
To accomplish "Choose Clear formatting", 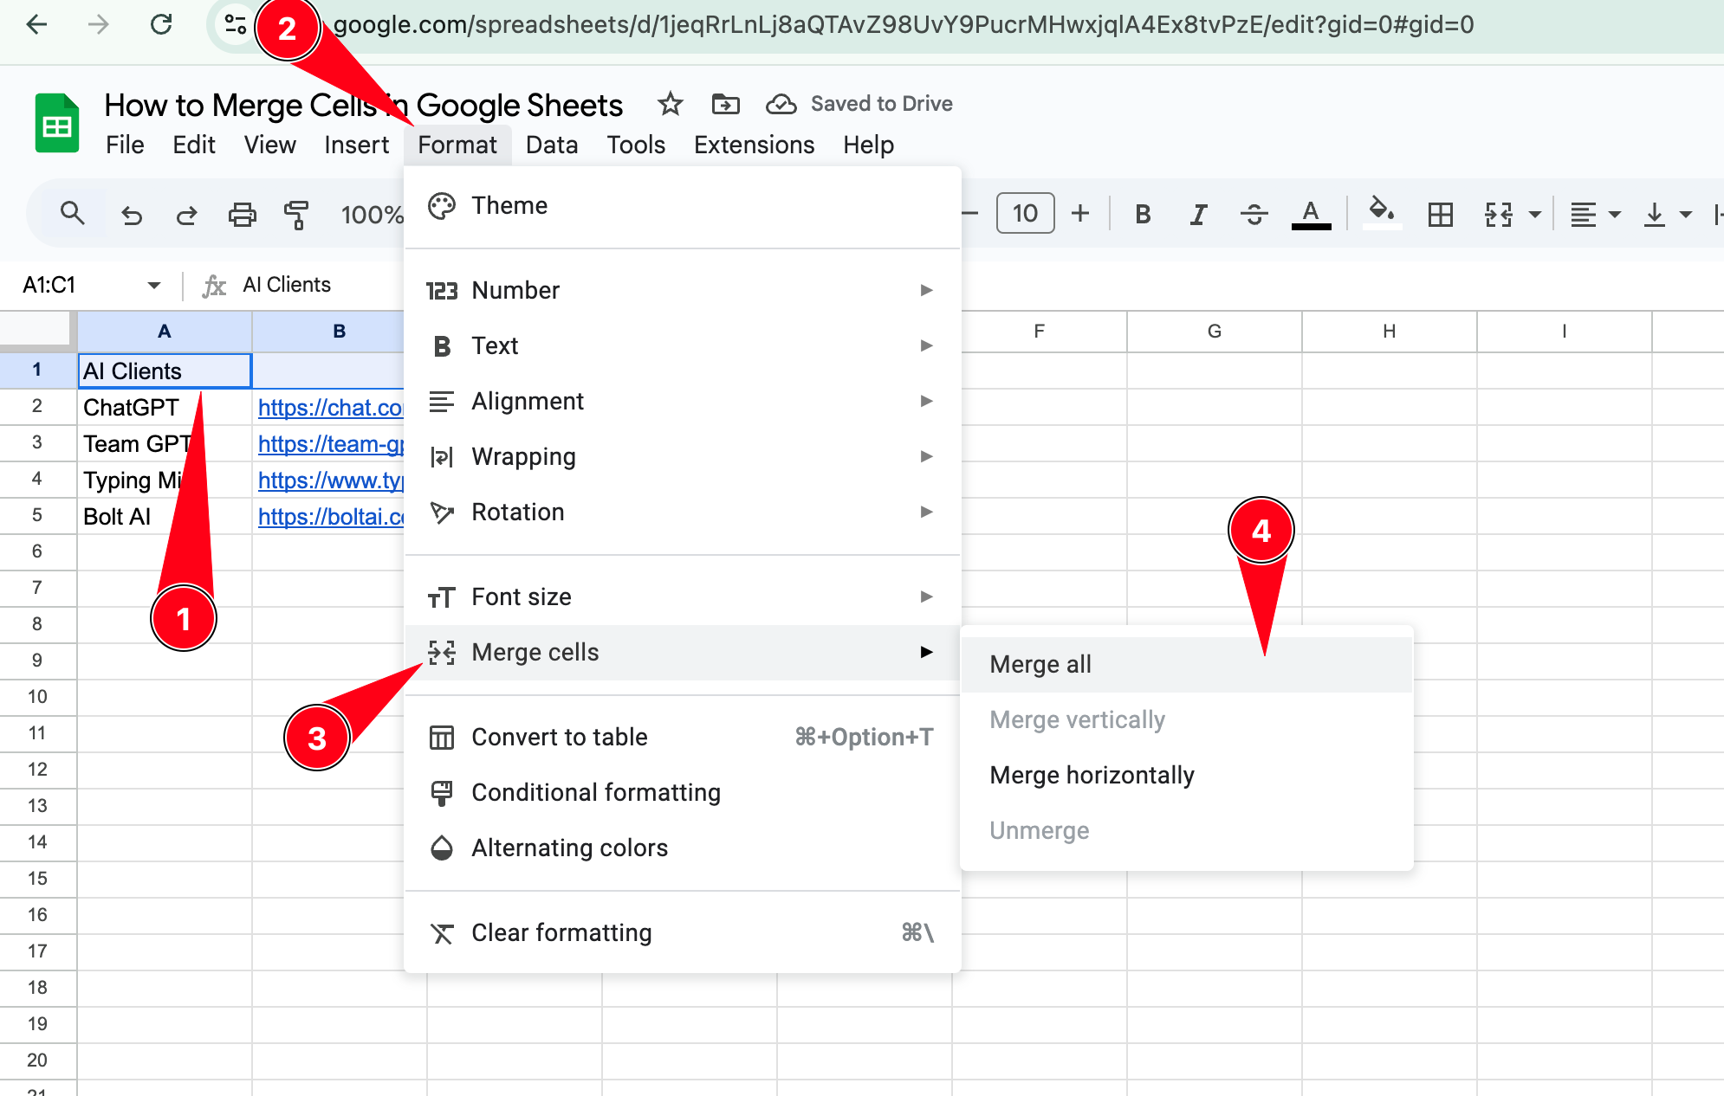I will [683, 932].
